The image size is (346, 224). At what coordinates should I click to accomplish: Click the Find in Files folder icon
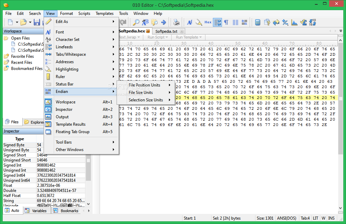tap(154, 22)
